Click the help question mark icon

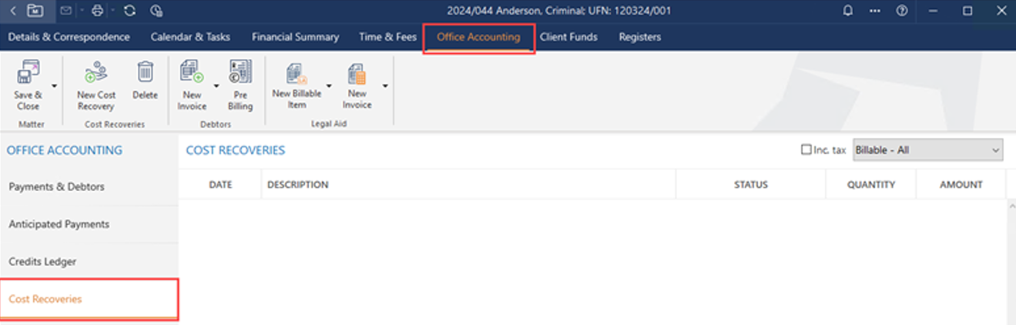(x=901, y=11)
